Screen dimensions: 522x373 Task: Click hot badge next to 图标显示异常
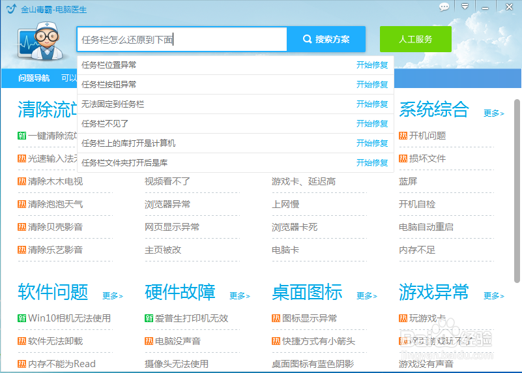(x=276, y=318)
